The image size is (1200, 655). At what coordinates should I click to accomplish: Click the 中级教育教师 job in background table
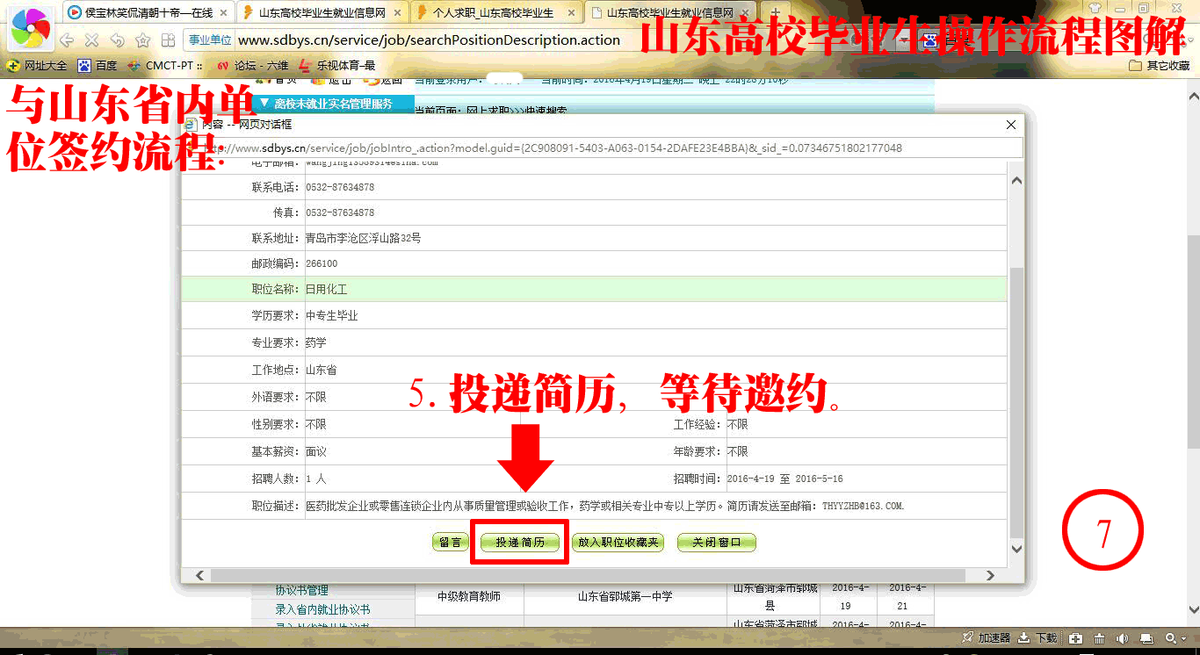469,596
